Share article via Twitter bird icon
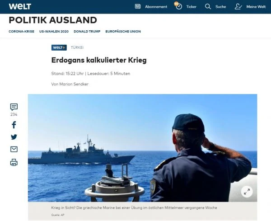The width and height of the screenshot is (271, 221). pyautogui.click(x=14, y=137)
